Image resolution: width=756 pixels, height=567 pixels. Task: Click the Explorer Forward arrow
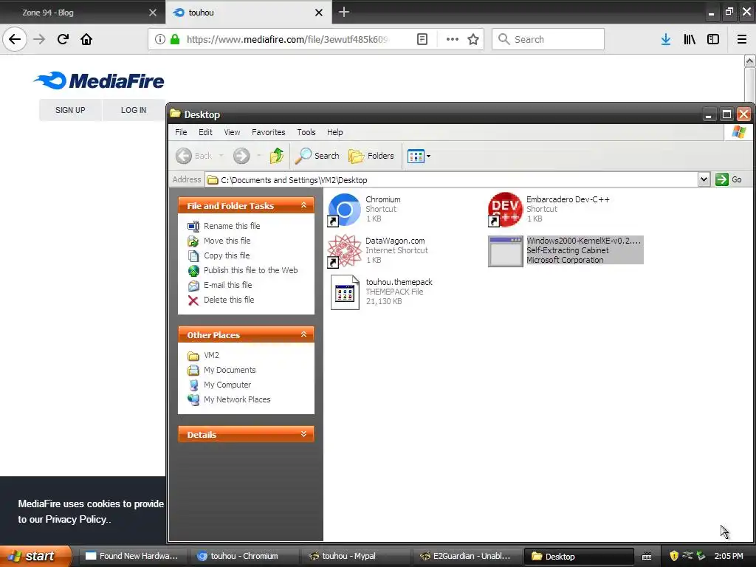coord(241,156)
